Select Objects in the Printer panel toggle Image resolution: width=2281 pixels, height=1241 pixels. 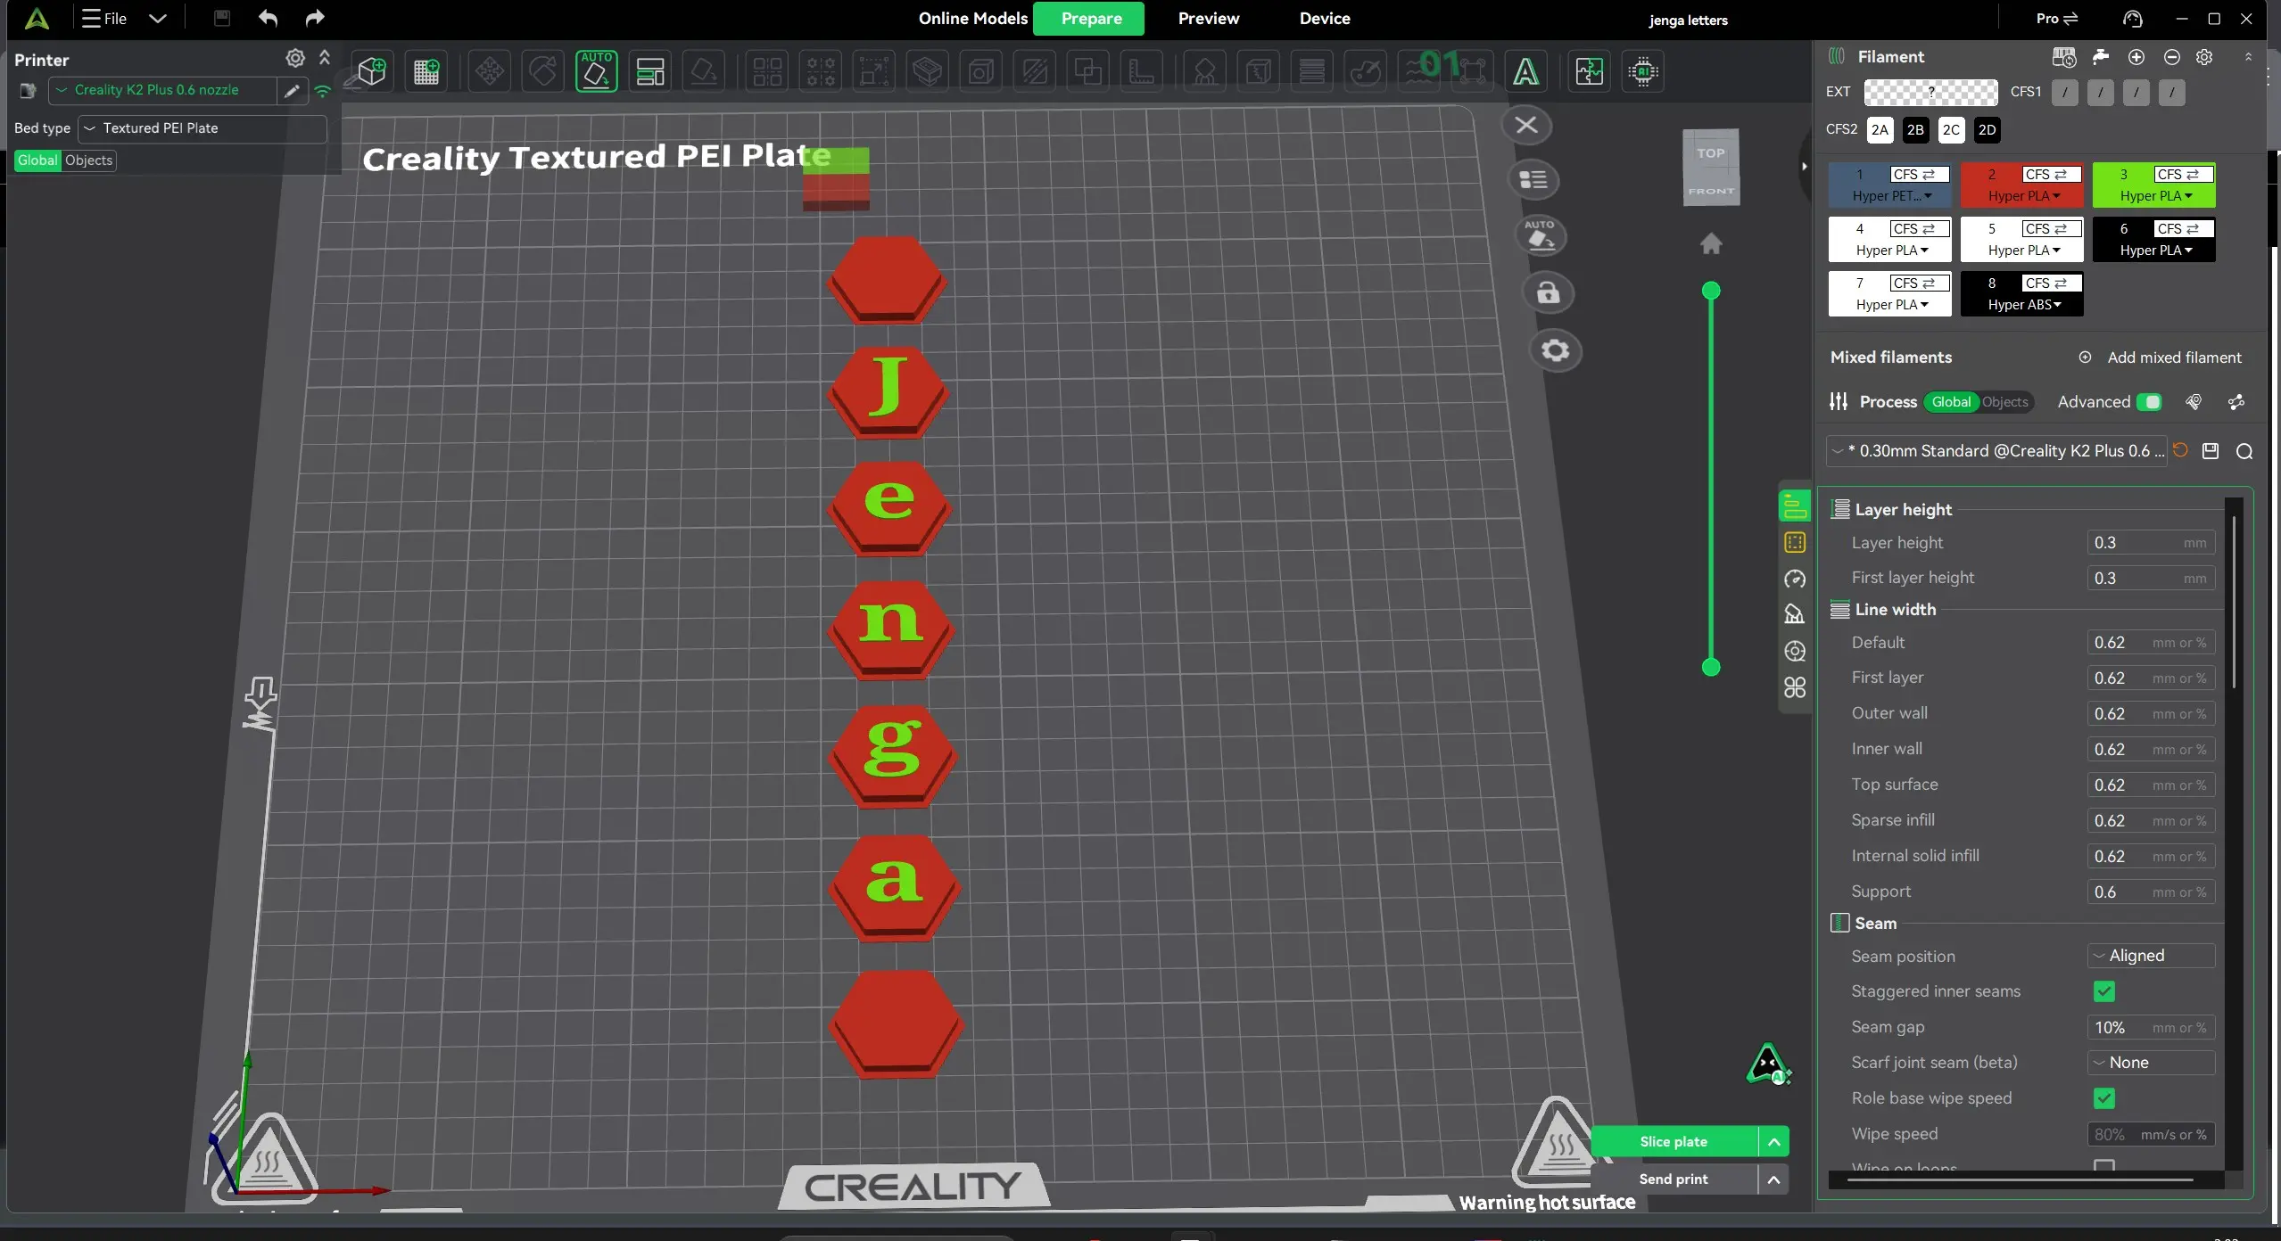[x=88, y=160]
